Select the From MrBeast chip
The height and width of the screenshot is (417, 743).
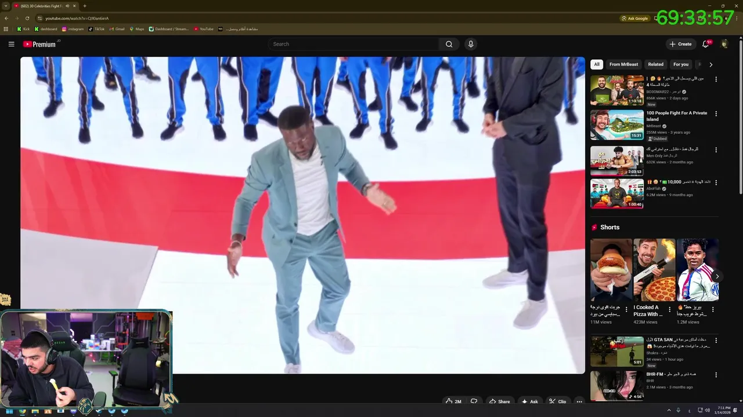[623, 64]
